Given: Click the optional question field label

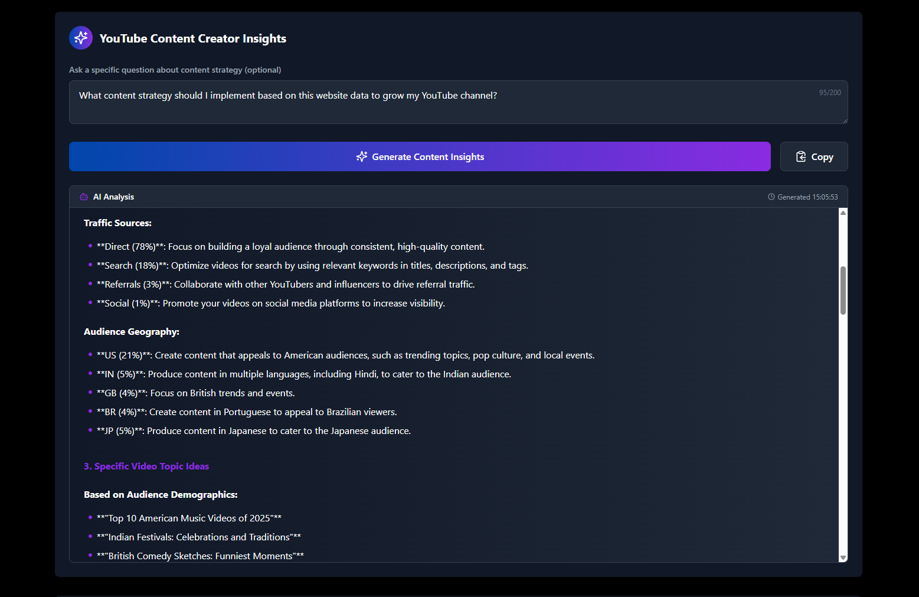Looking at the screenshot, I should 175,70.
